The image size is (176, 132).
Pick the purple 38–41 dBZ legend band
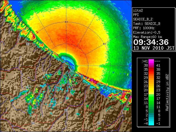151,65
